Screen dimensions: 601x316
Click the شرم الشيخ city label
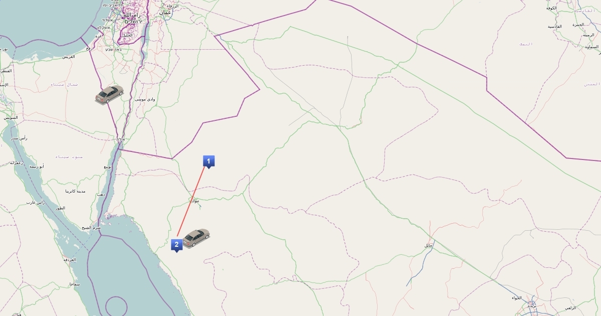point(92,227)
